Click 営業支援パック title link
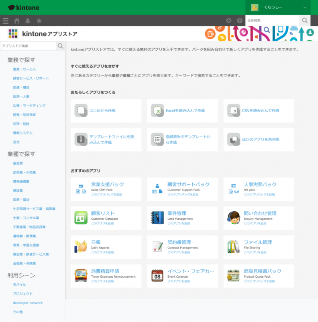 click(x=108, y=184)
